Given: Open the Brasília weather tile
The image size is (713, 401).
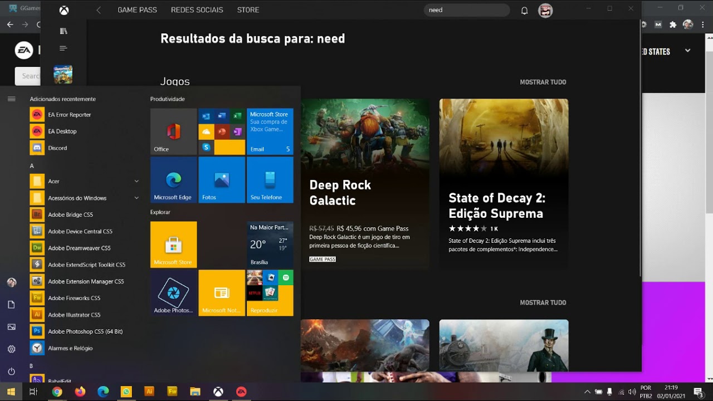Looking at the screenshot, I should [270, 245].
